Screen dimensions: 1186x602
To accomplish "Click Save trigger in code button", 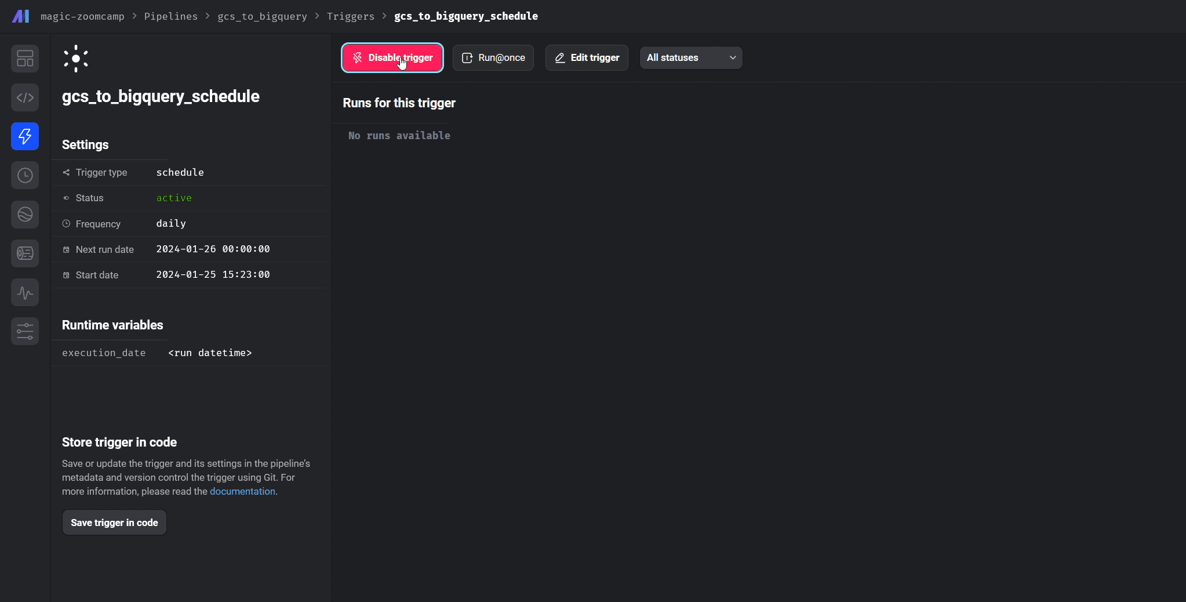I will pos(114,523).
